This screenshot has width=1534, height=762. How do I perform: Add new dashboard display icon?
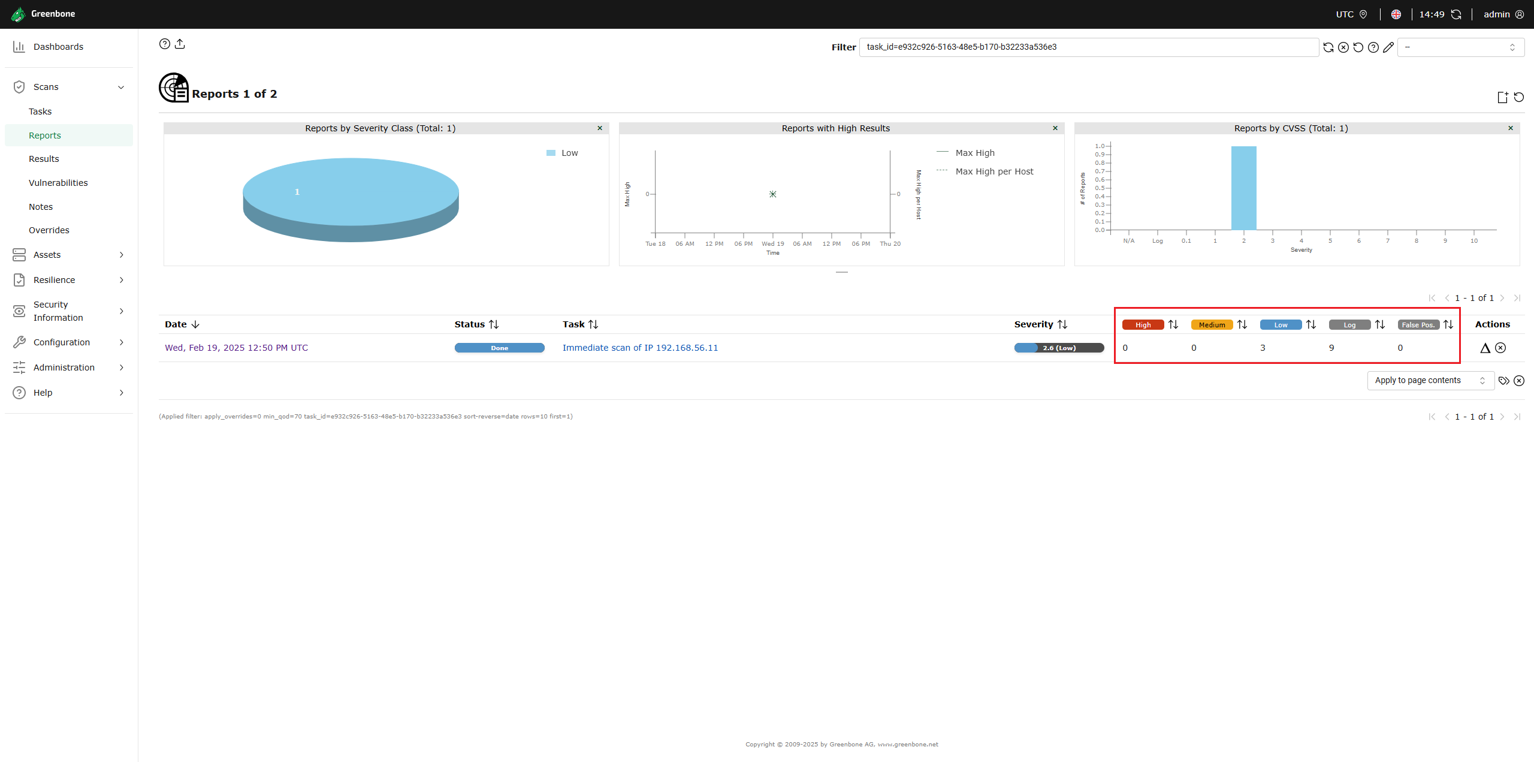point(1502,97)
